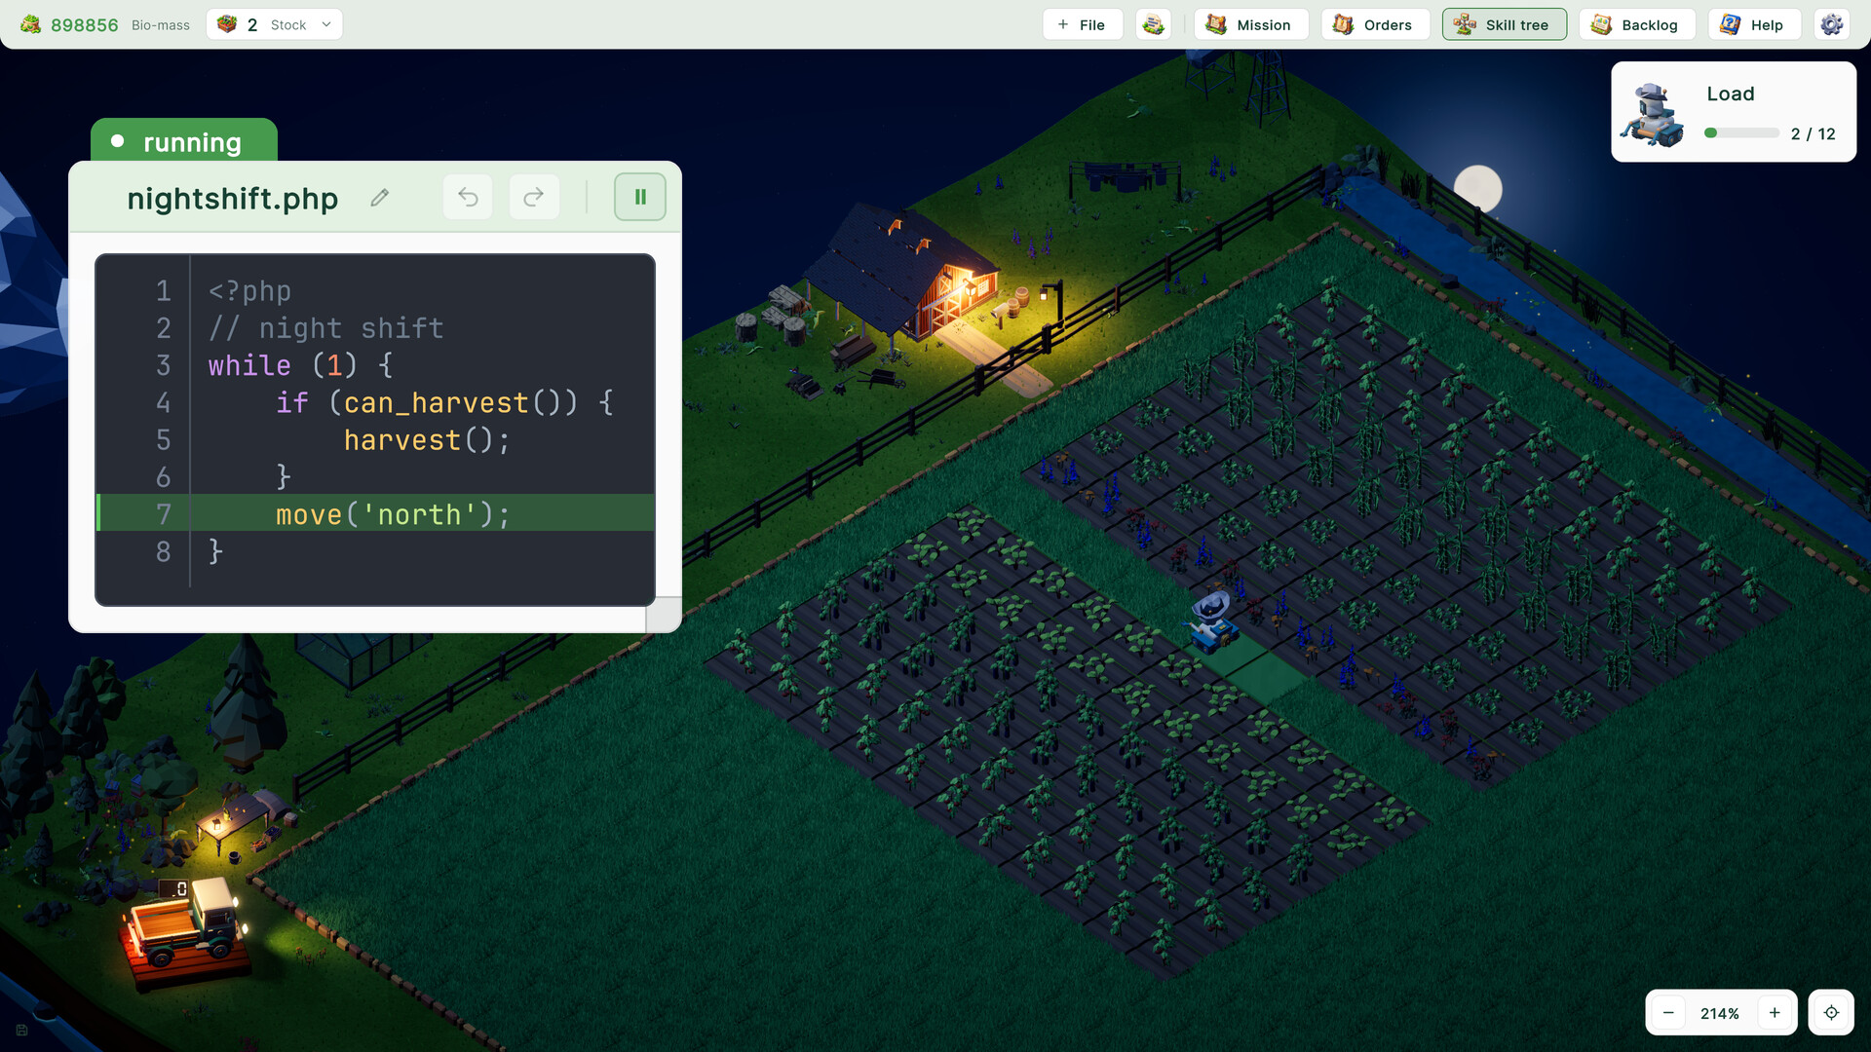Viewport: 1871px width, 1052px height.
Task: Click the nightshift.php file name
Action: coord(232,199)
